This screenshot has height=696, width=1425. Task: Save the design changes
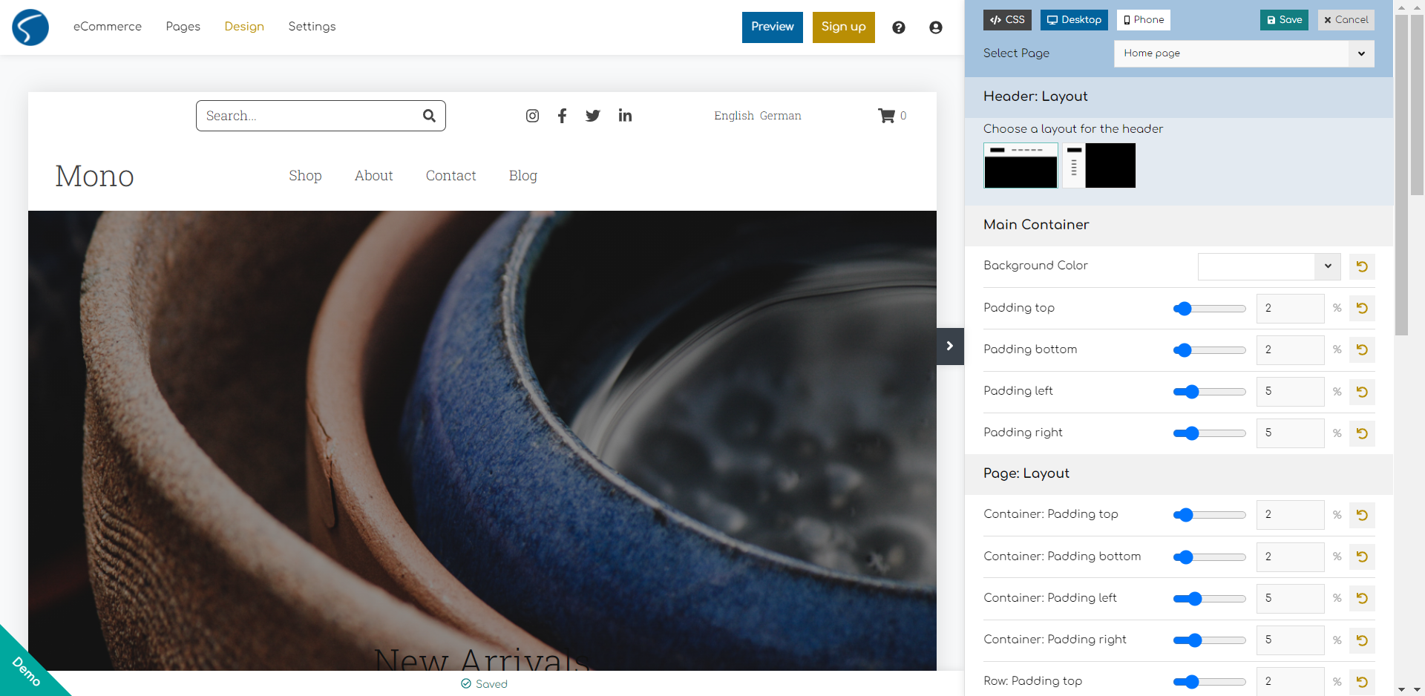pyautogui.click(x=1285, y=20)
